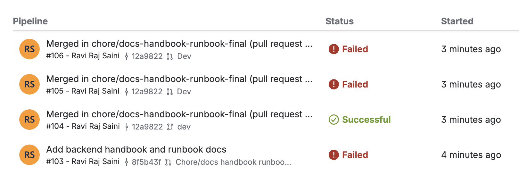Click the RS avatar for pipeline #106
The height and width of the screenshot is (175, 519).
29,49
